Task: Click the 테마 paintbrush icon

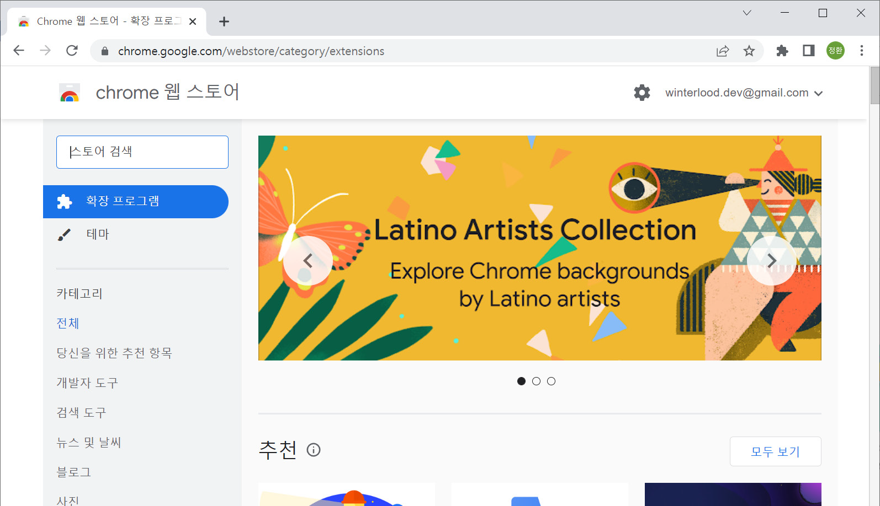Action: [x=64, y=235]
